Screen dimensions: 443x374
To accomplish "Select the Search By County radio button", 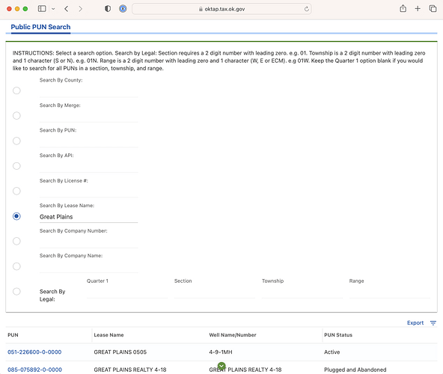I will tap(16, 91).
